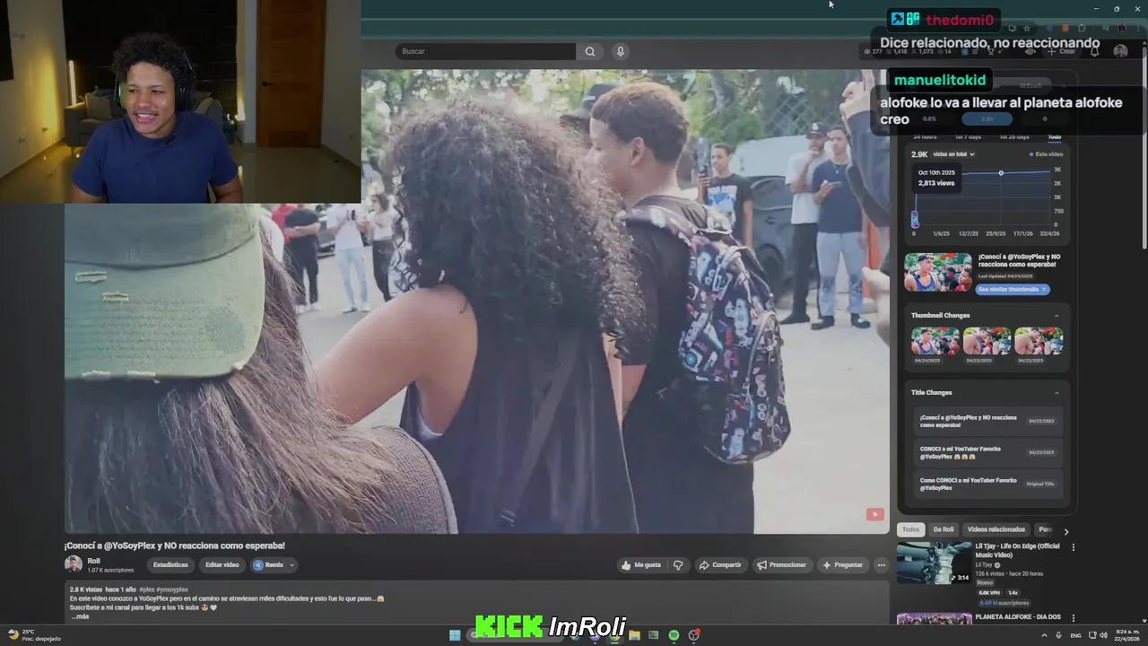This screenshot has height=646, width=1148.
Task: Select 'CONOCI a mi YouTuber Favorito' title entry
Action: point(987,452)
